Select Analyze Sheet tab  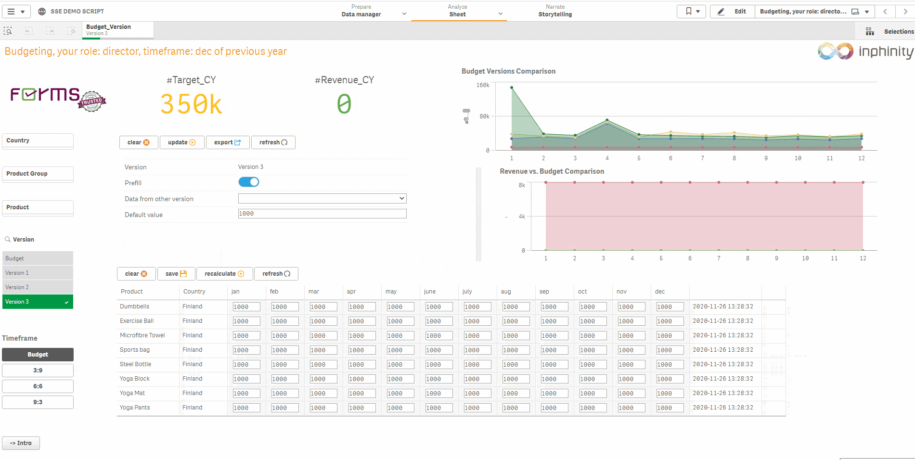[x=457, y=11]
